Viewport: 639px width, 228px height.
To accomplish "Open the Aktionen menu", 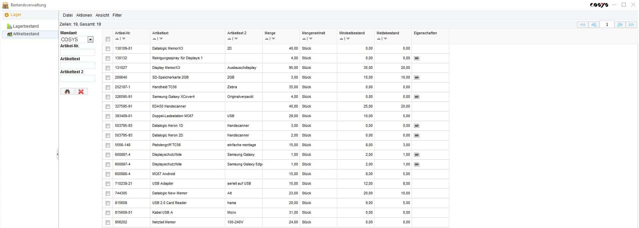I will tap(84, 15).
